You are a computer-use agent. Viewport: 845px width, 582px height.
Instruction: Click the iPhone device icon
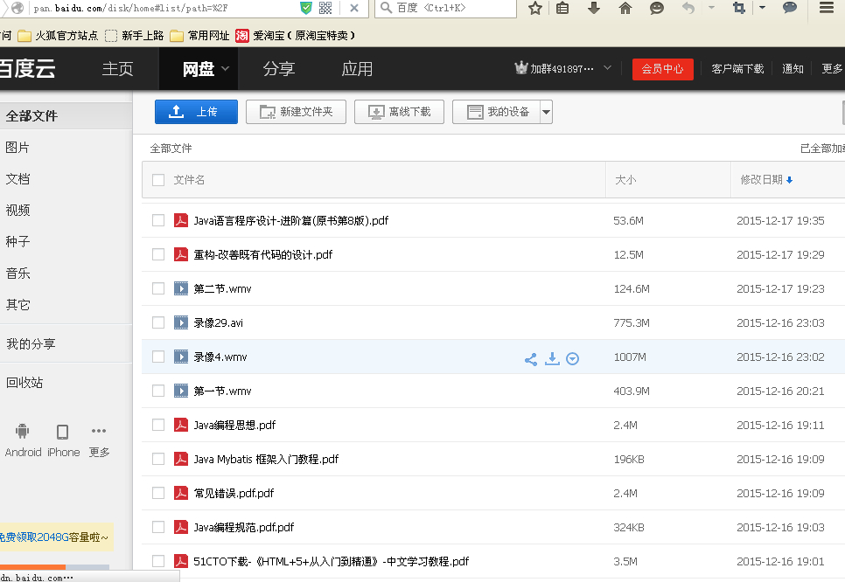[62, 432]
